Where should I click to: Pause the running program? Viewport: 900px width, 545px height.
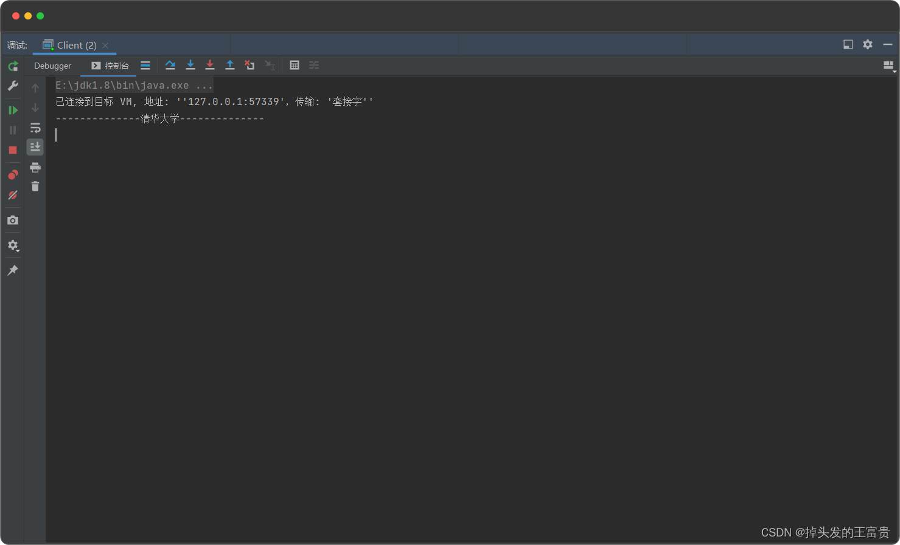pos(13,130)
